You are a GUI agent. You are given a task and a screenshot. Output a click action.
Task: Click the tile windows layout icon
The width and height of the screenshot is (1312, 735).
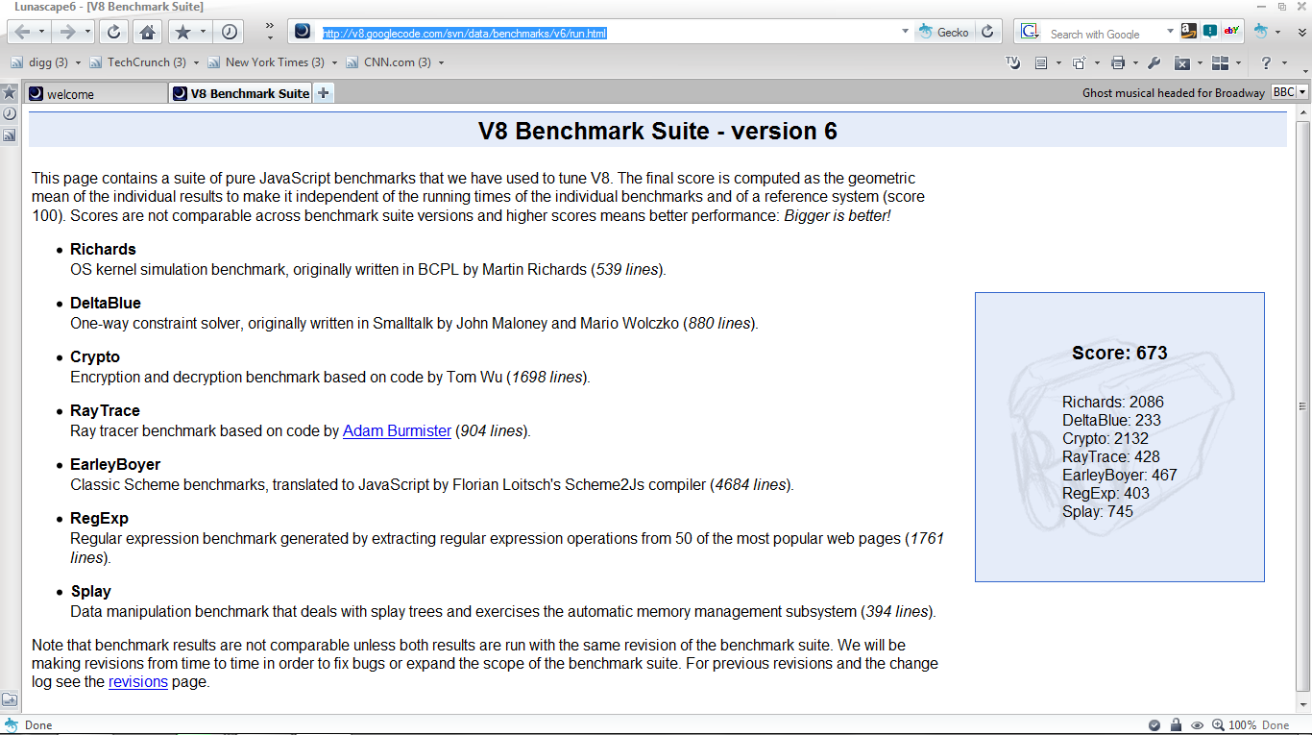click(x=1220, y=62)
